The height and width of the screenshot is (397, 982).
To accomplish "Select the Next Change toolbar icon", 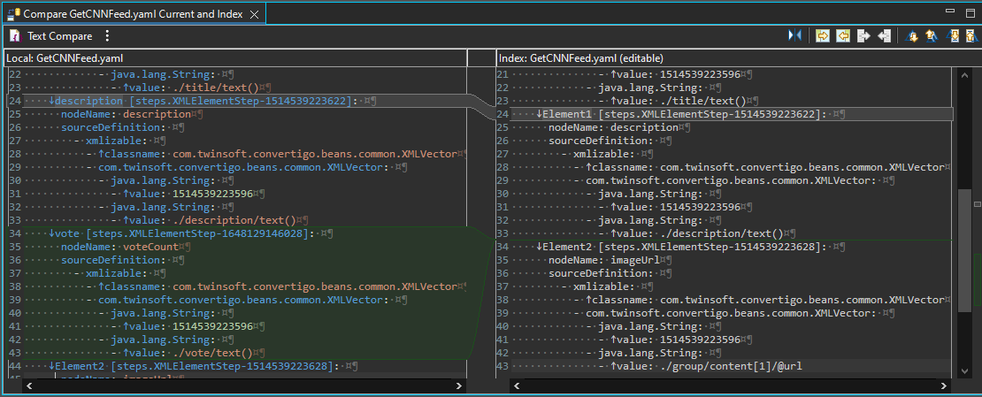I will [952, 36].
